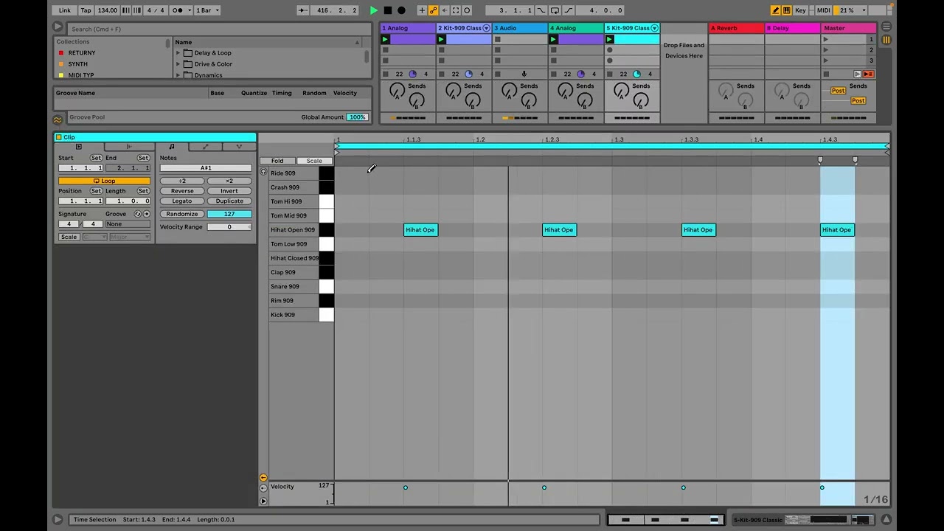The image size is (944, 531).
Task: Click the capture MIDI bracket icon
Action: click(x=456, y=10)
